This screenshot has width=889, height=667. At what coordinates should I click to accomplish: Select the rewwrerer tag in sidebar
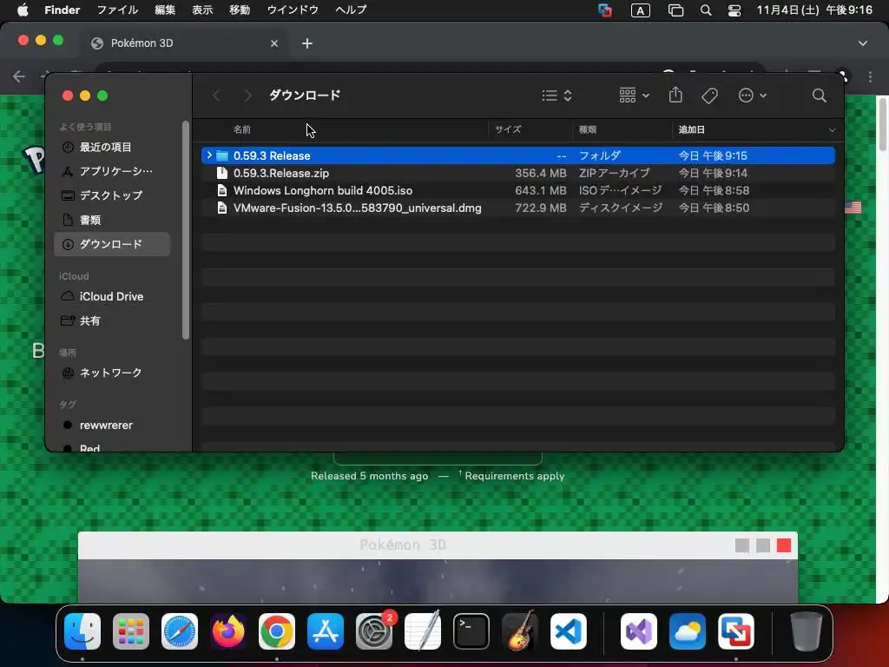pyautogui.click(x=112, y=425)
